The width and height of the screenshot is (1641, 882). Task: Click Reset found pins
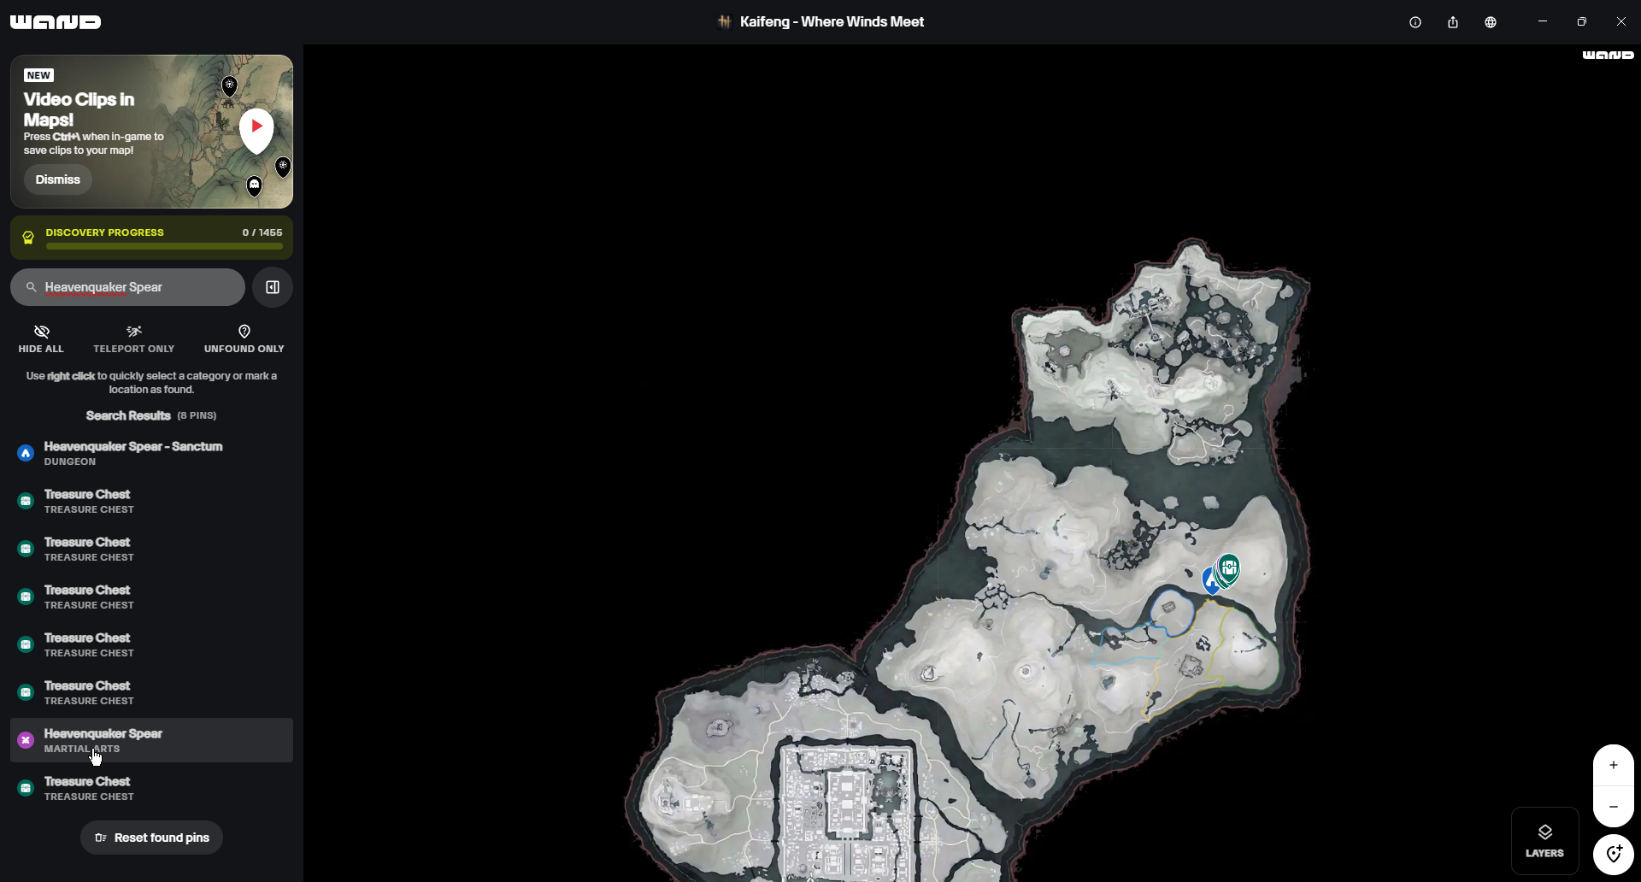(x=151, y=838)
